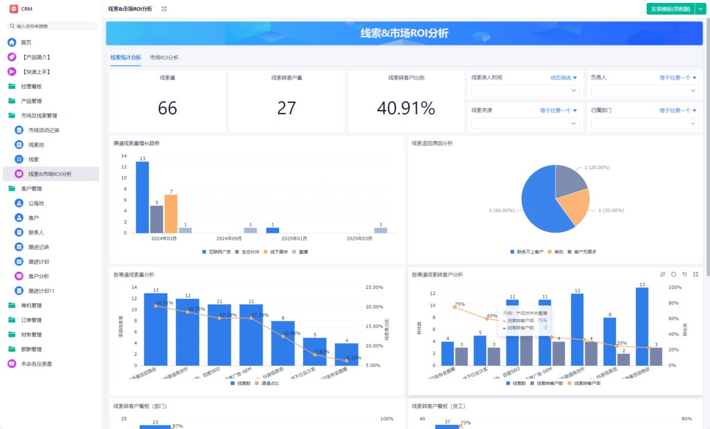Expand the 等于任意一个 selector for 线索来源
This screenshot has width=710, height=429.
click(558, 110)
